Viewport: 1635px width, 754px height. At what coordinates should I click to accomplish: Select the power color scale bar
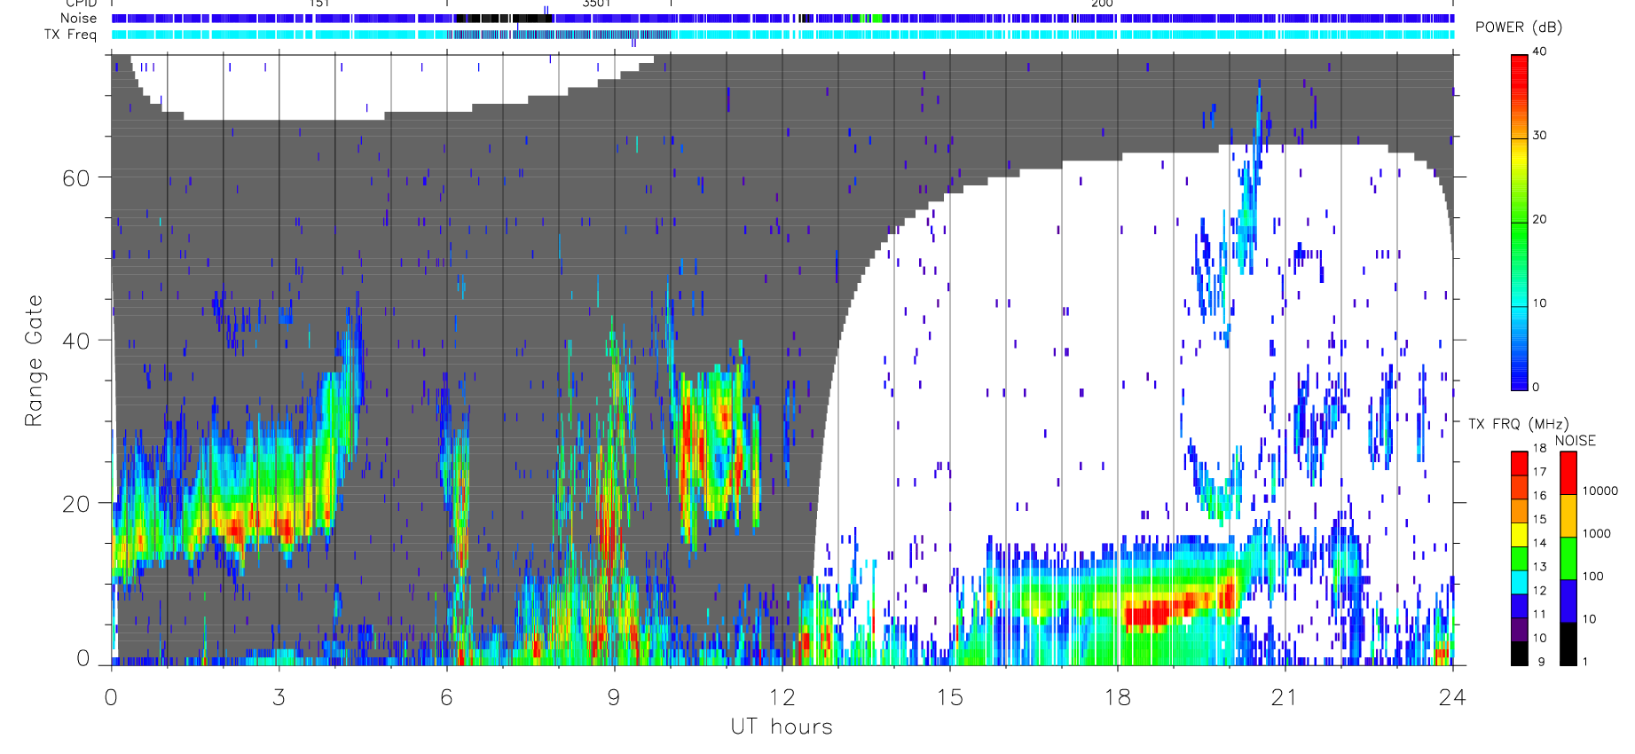pyautogui.click(x=1520, y=222)
